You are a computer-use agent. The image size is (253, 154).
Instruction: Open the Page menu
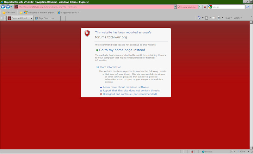228,18
